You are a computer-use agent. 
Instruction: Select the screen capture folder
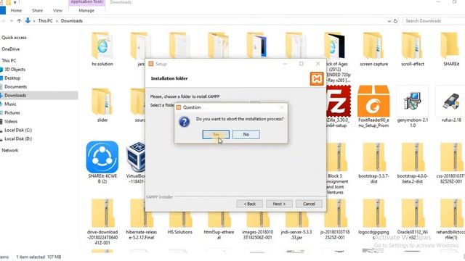coord(373,46)
